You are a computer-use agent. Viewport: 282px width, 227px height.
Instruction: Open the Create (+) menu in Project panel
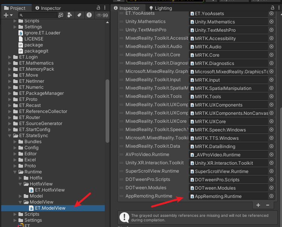(8, 15)
